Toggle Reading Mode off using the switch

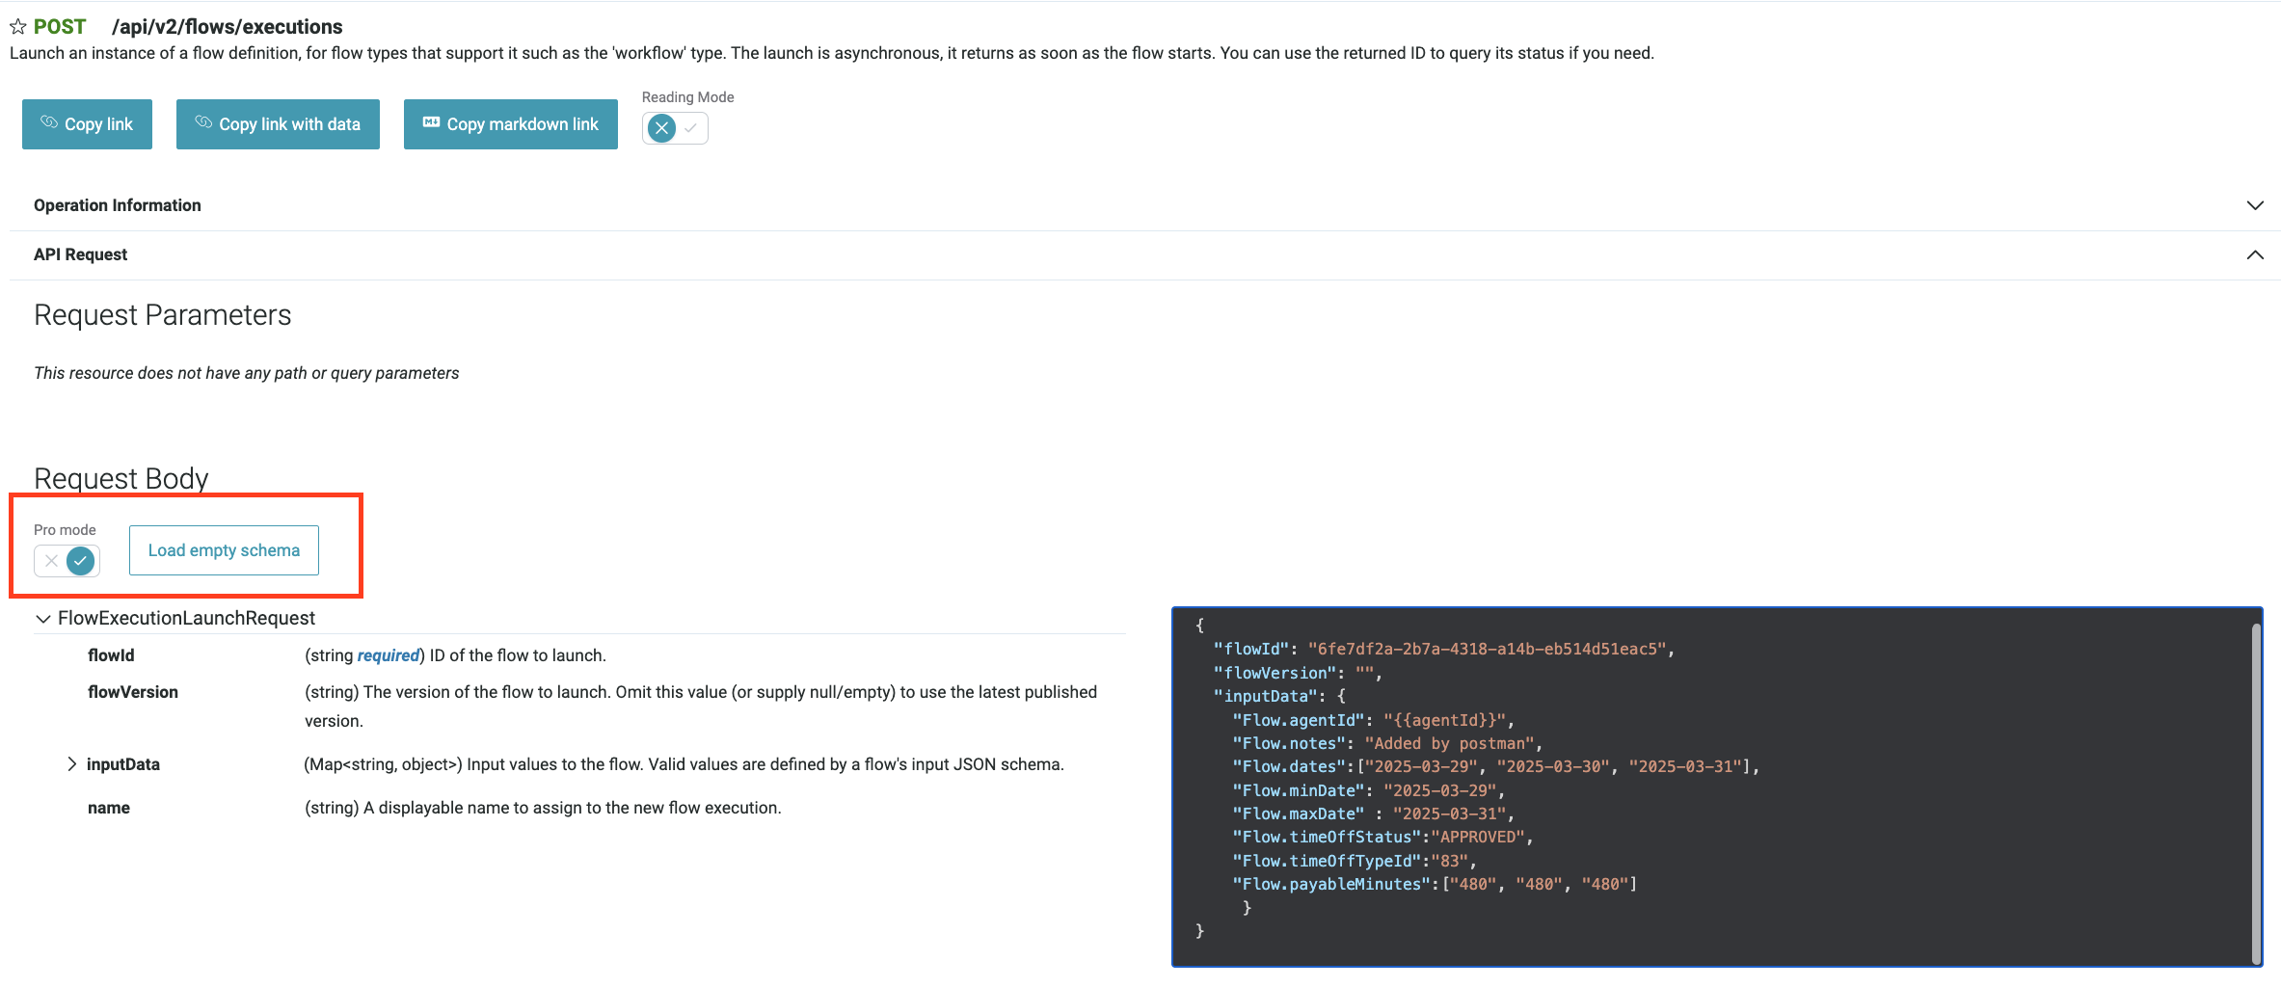[x=660, y=127]
